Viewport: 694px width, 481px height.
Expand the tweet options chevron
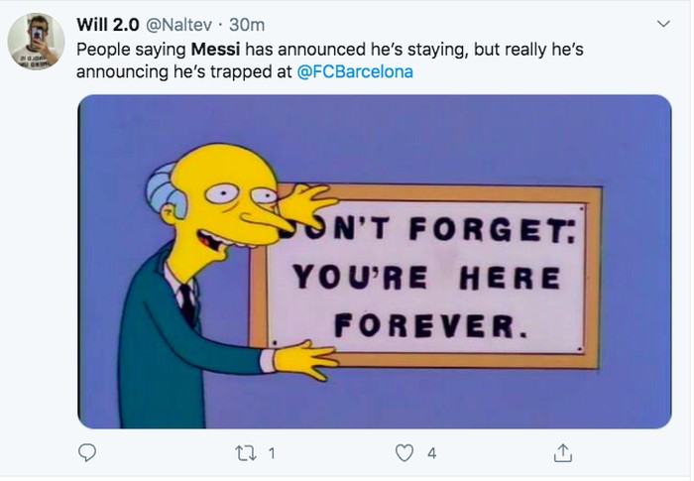[x=663, y=23]
